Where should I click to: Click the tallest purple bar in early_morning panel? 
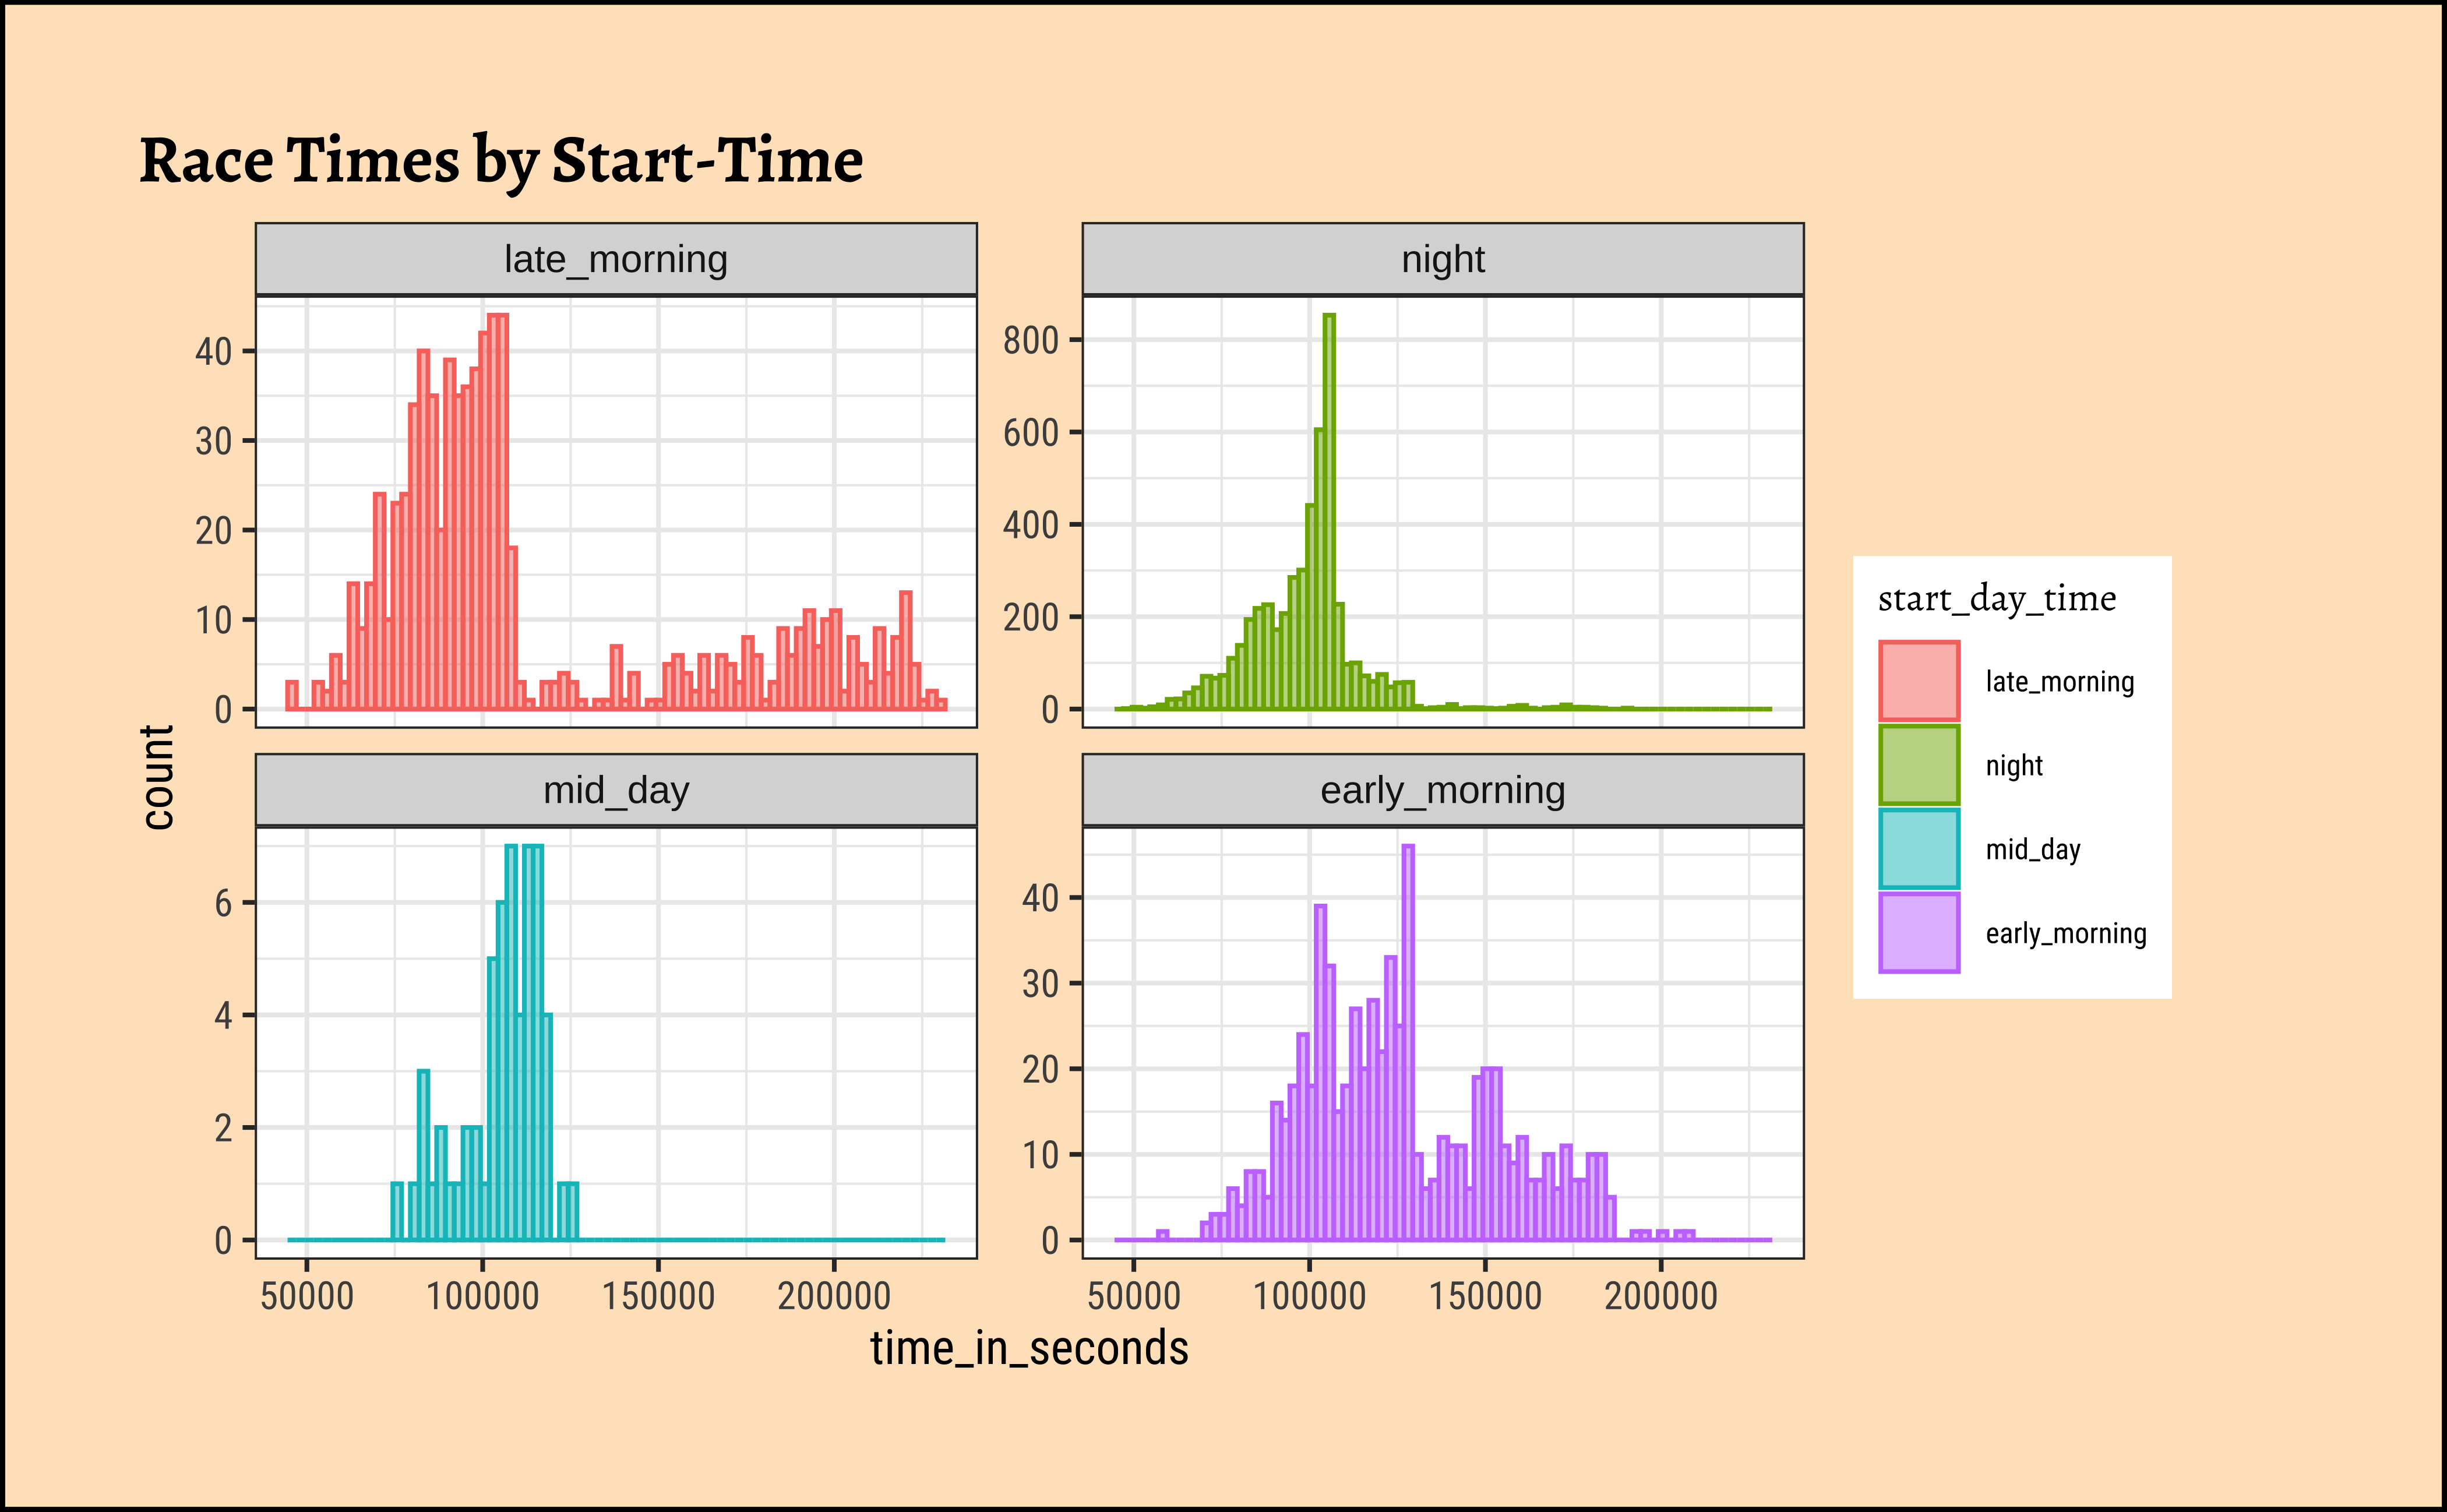pos(1408,1040)
